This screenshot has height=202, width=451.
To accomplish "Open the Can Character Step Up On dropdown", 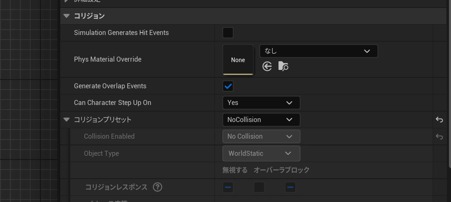I will coord(261,103).
